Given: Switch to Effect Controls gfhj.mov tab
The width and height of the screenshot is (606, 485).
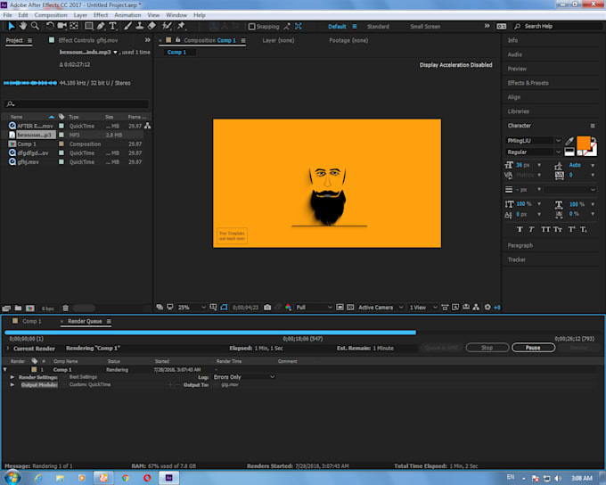Looking at the screenshot, I should click(87, 41).
